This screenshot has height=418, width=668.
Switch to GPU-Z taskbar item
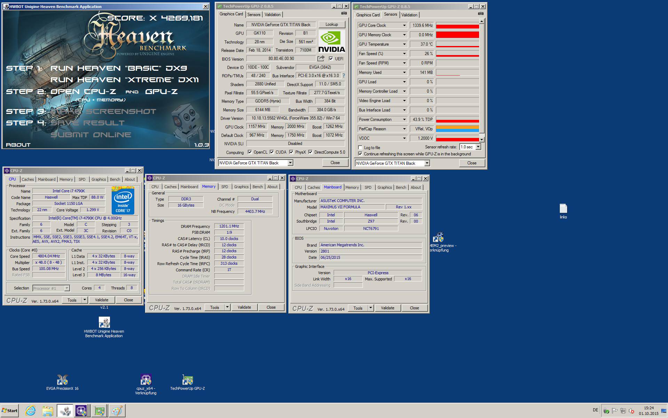point(100,411)
